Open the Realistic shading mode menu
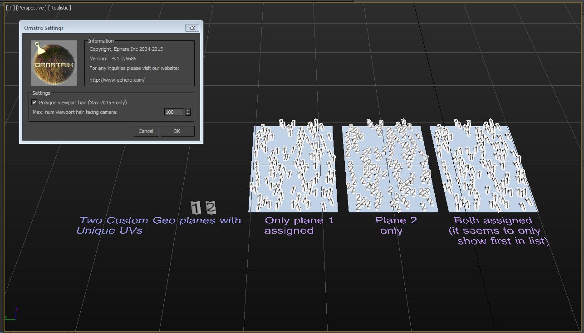The width and height of the screenshot is (584, 333). [59, 8]
